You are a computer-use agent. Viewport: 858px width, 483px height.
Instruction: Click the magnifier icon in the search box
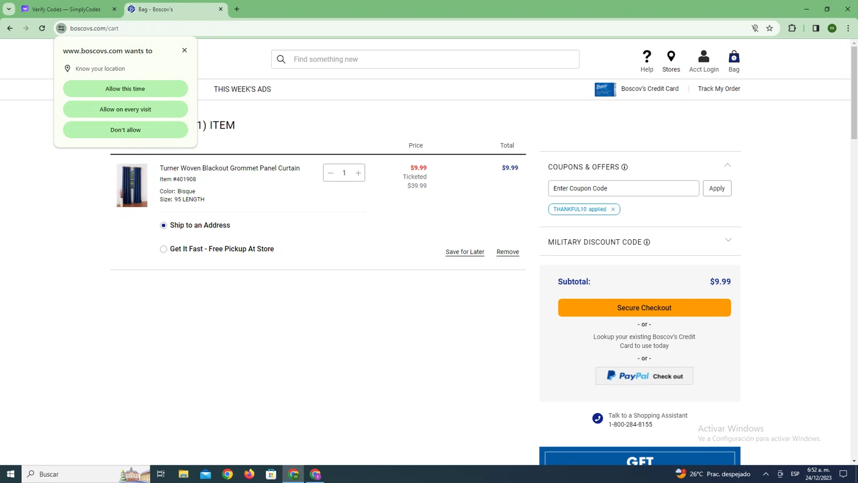[281, 59]
